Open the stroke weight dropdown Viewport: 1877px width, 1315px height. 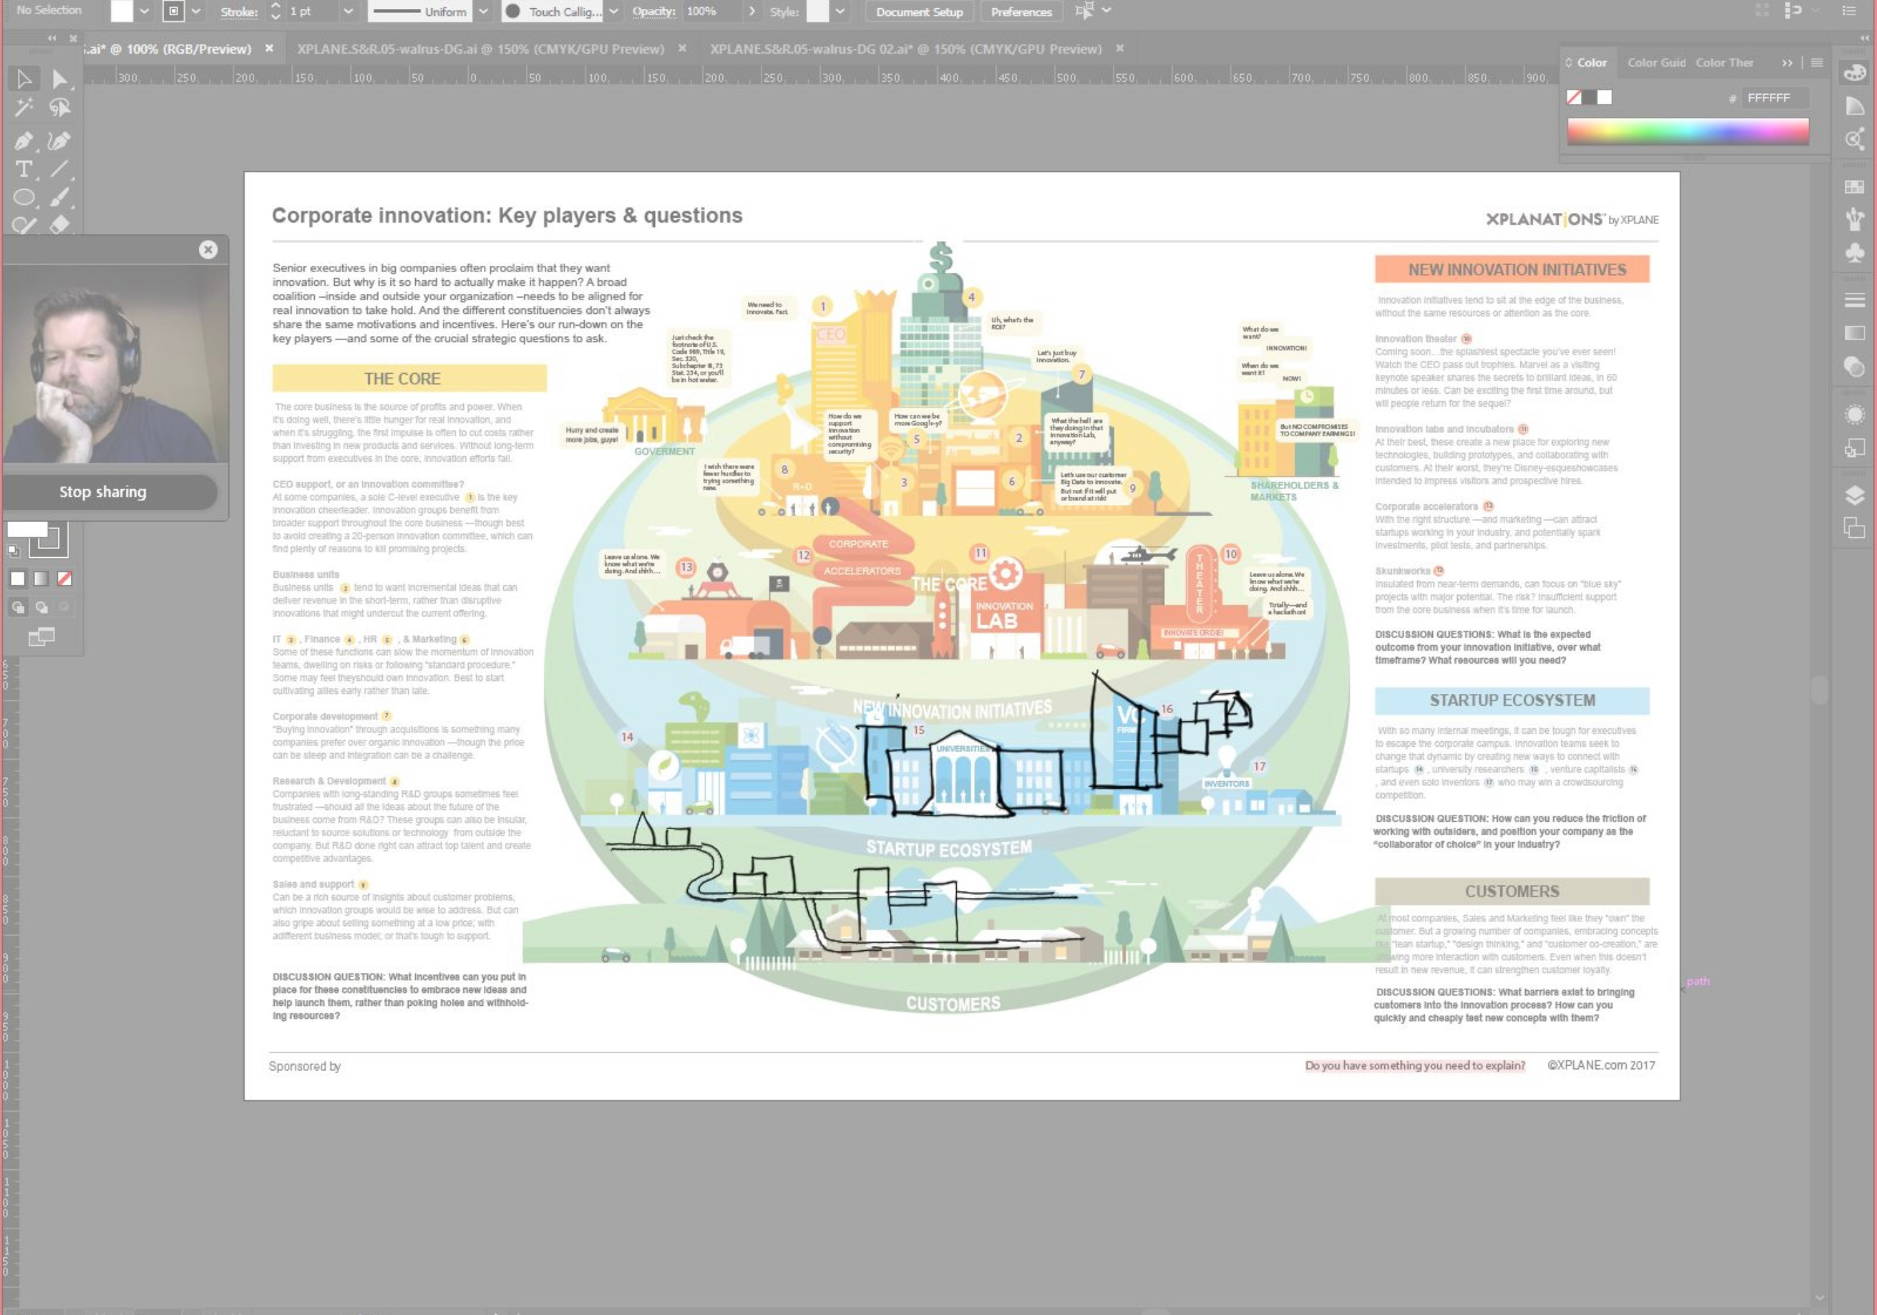[x=348, y=12]
